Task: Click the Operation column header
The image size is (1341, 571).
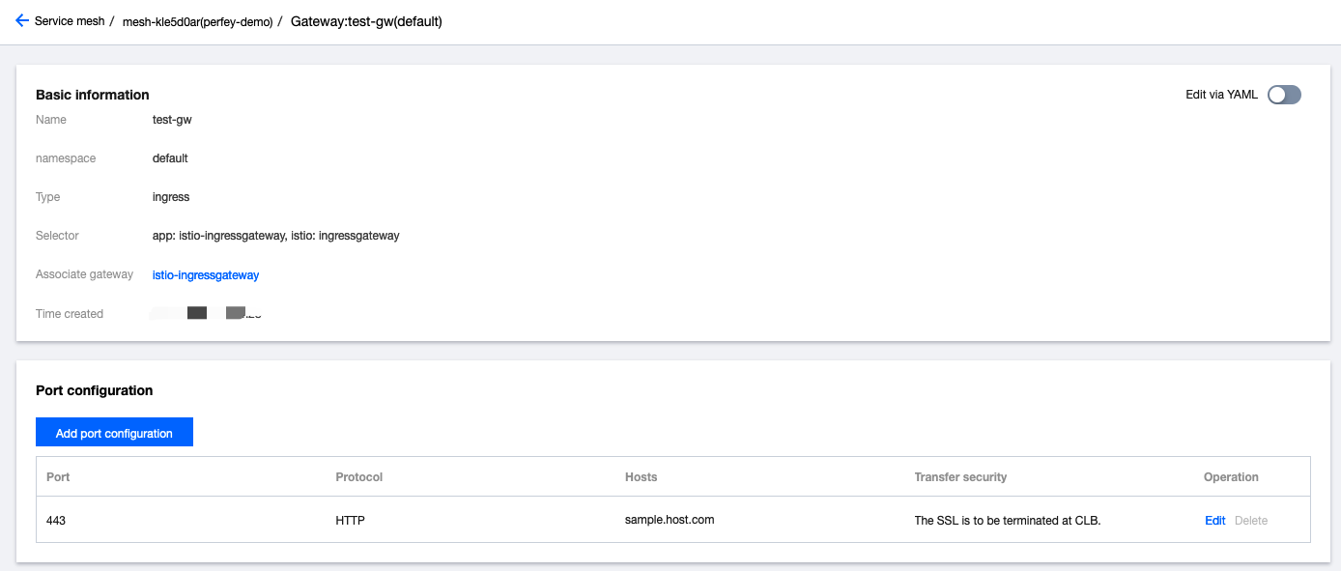Action: point(1231,477)
